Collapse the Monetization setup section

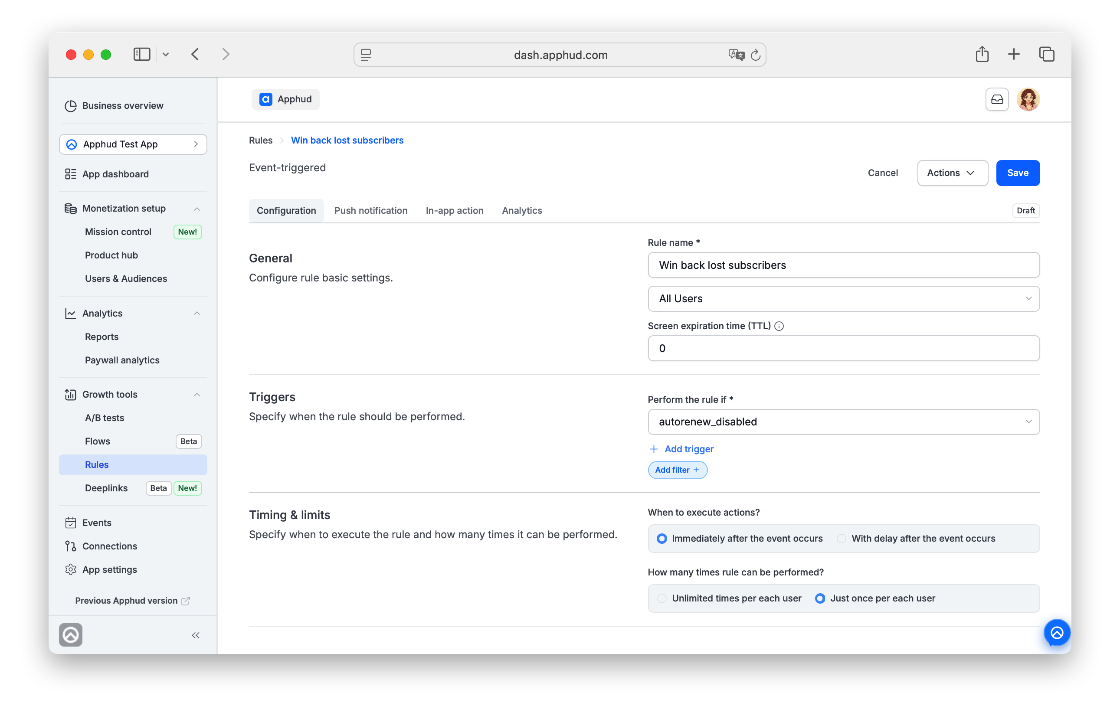(196, 209)
